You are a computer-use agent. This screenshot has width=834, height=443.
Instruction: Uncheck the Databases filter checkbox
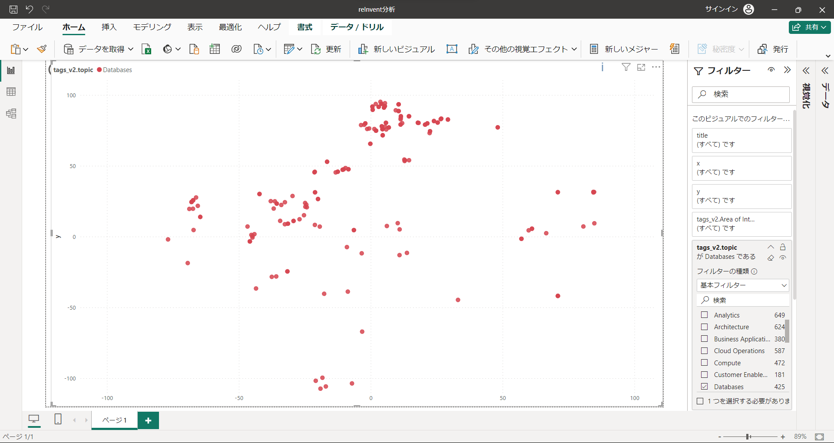pos(705,387)
